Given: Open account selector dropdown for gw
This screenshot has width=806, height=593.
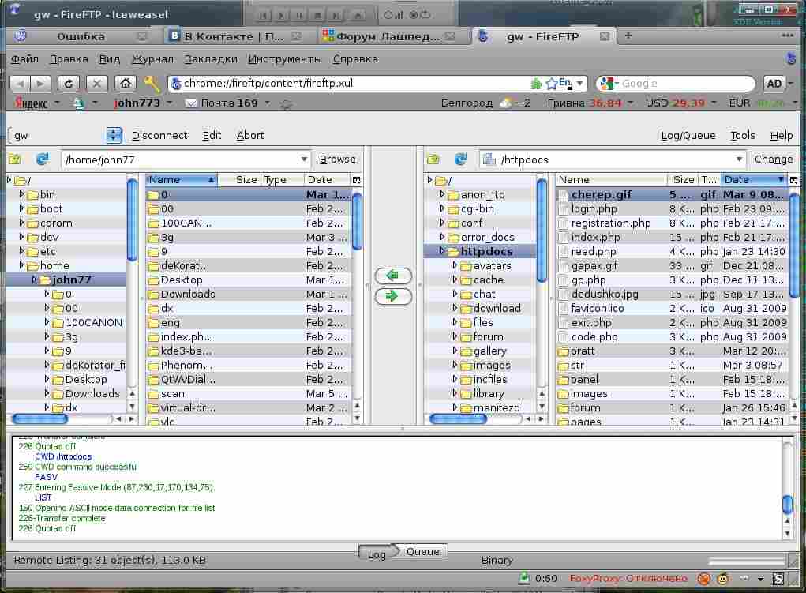Looking at the screenshot, I should point(113,135).
